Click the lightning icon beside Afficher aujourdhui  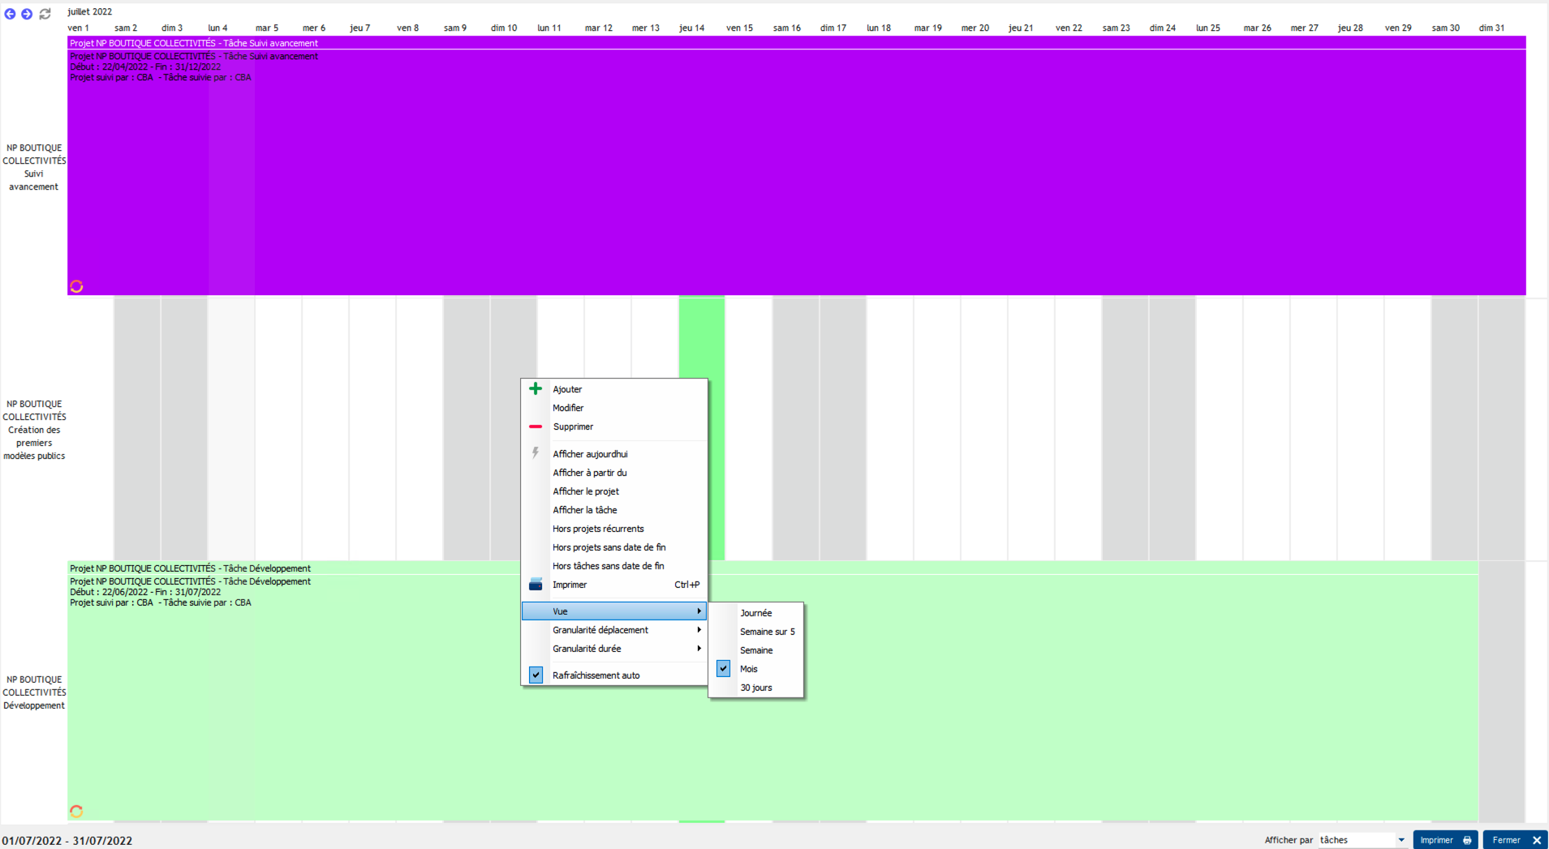coord(536,453)
